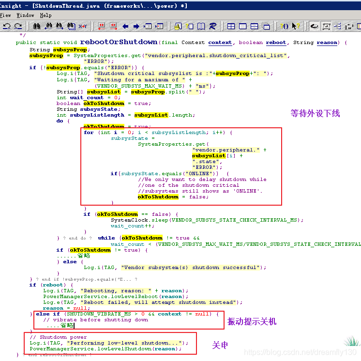Click 'SystemProperties.get' in the subsysProp assignment

tap(107, 56)
